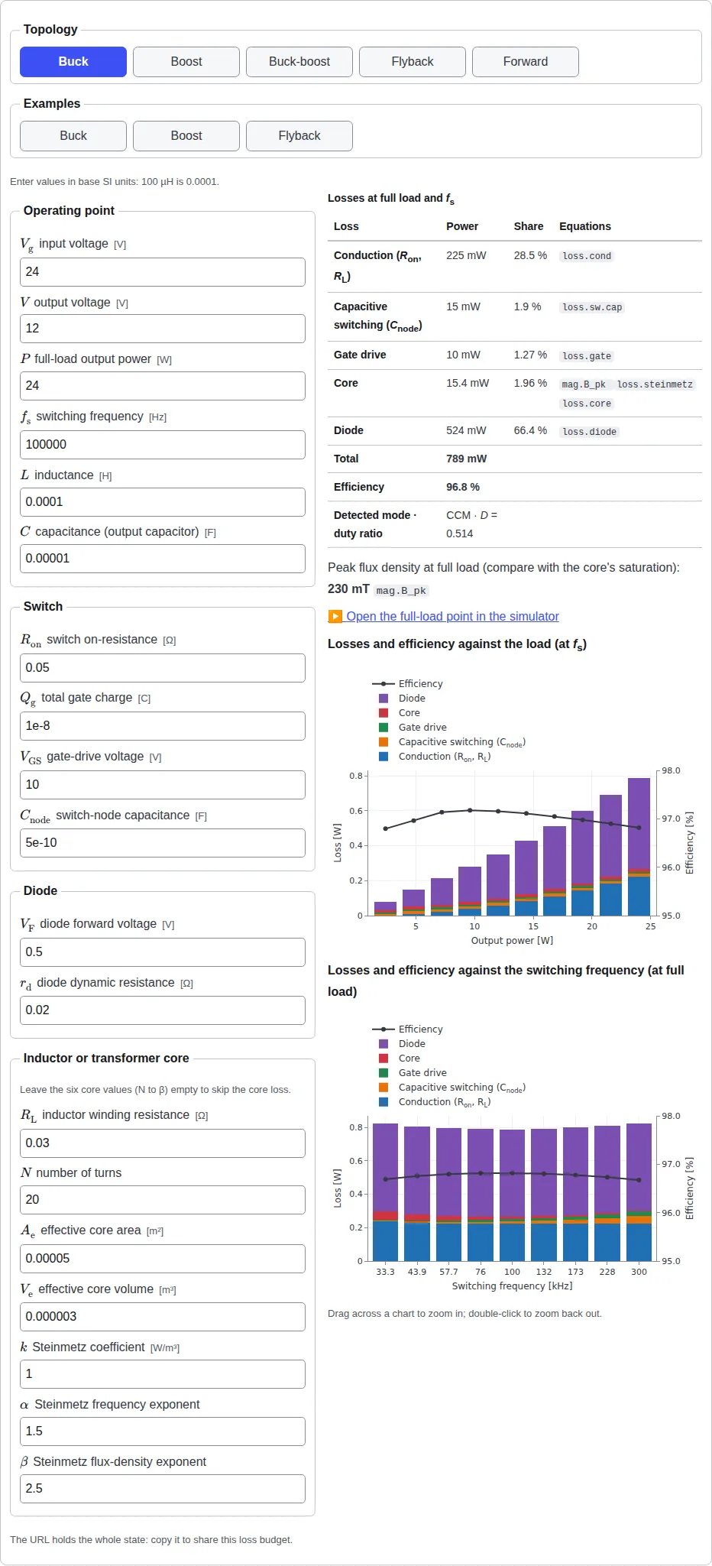The width and height of the screenshot is (712, 1566).
Task: Edit the gate-drive voltage field
Action: (x=163, y=785)
